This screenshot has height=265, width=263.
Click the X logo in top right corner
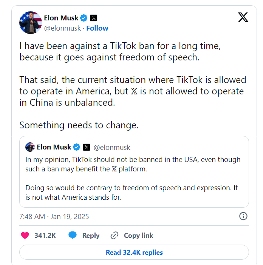pyautogui.click(x=243, y=18)
